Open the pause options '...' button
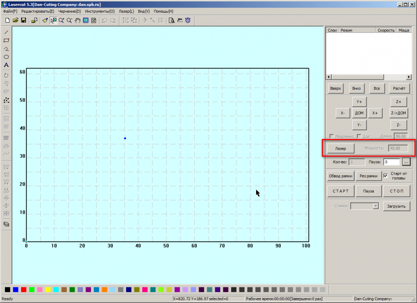Screen dimensions: 417x303 tap(406, 162)
